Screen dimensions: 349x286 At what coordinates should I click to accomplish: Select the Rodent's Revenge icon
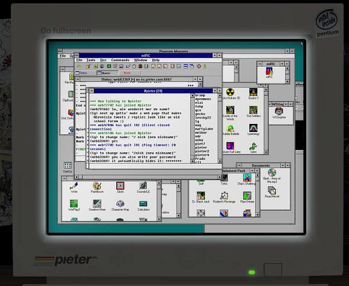[x=224, y=198]
